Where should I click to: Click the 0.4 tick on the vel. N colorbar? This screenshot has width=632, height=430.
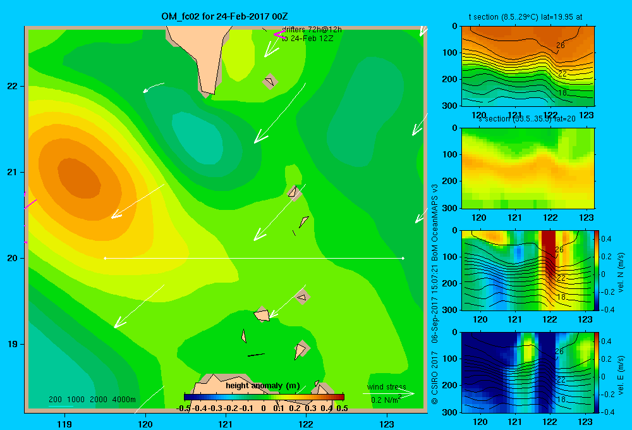point(606,239)
